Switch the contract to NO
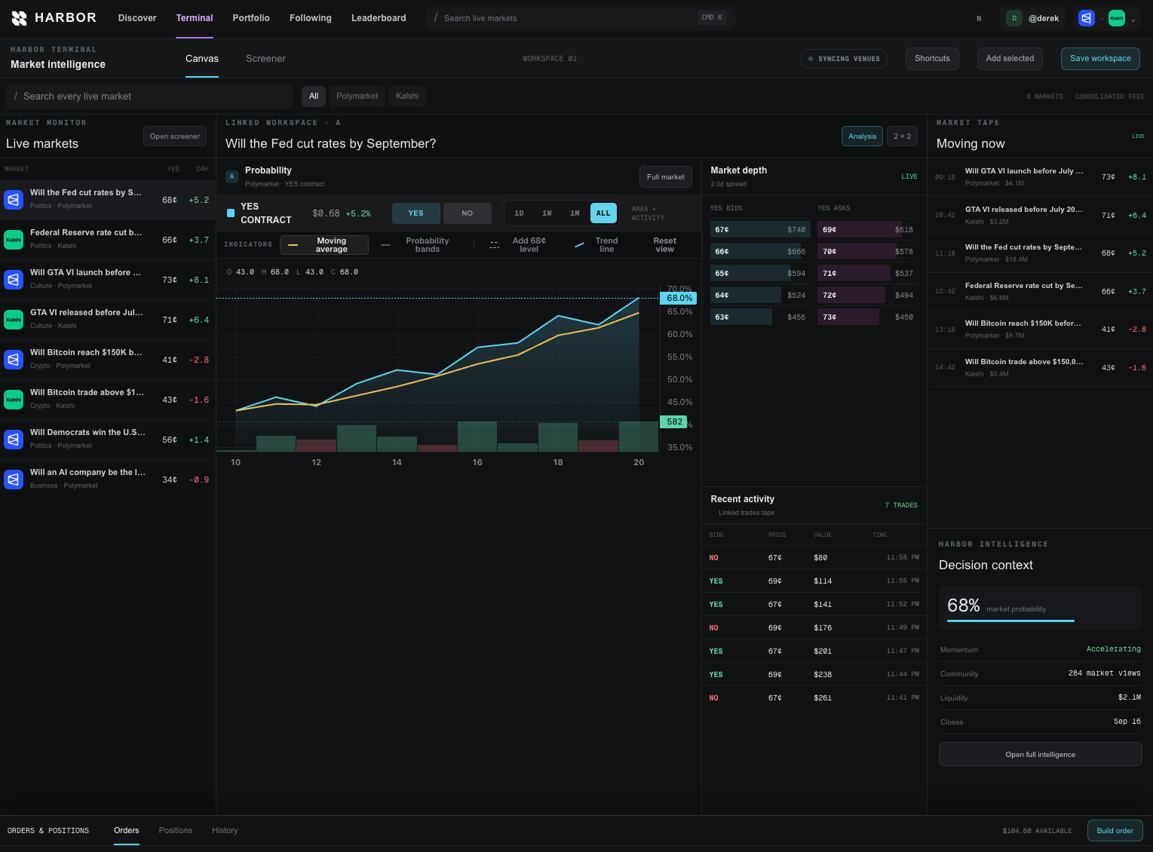The width and height of the screenshot is (1153, 852). [x=468, y=213]
